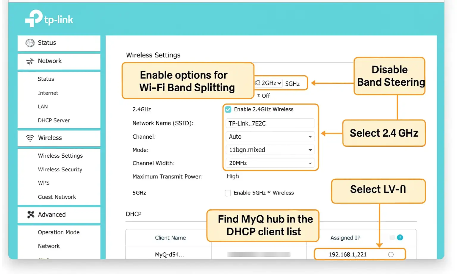Click the MyQ-d54... client name cell

(170, 254)
